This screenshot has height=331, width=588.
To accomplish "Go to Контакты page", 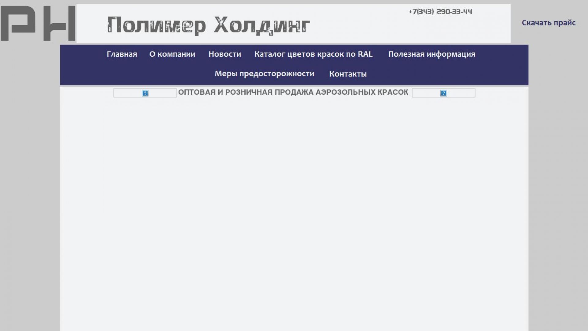I will [x=348, y=74].
